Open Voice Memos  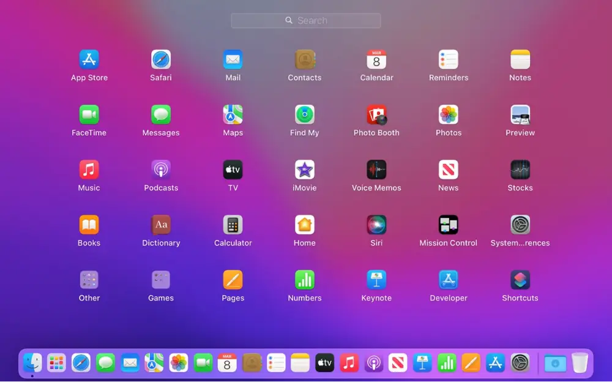376,168
